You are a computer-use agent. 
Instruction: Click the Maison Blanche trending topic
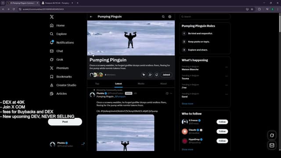point(190,69)
